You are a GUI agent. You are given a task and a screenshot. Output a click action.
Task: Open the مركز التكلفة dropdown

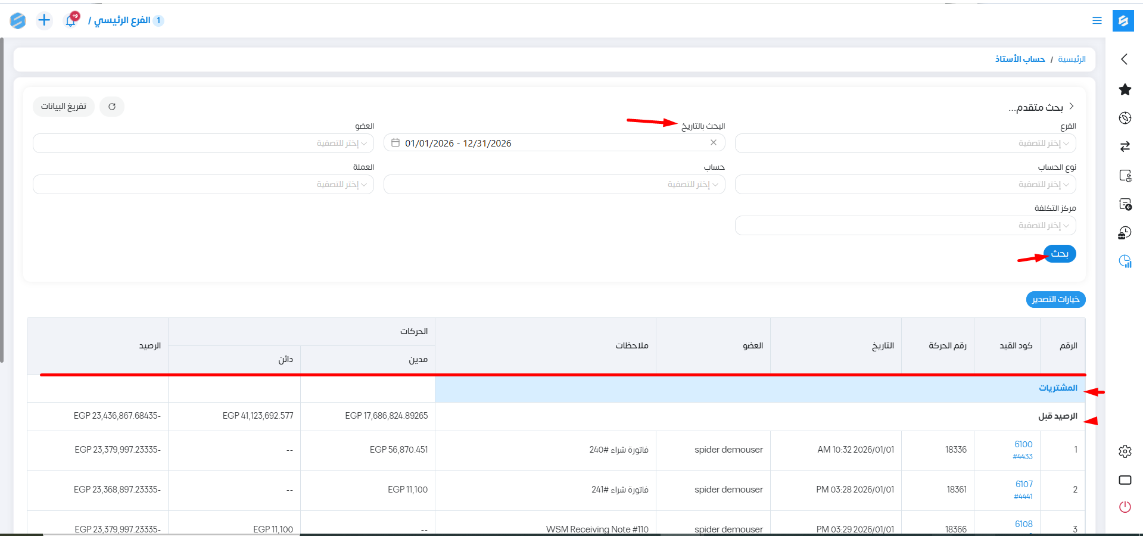click(x=905, y=226)
